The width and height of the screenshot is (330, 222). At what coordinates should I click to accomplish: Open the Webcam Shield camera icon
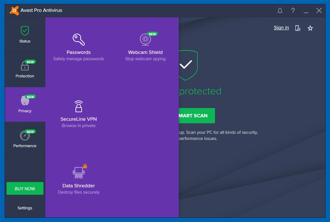pyautogui.click(x=145, y=40)
